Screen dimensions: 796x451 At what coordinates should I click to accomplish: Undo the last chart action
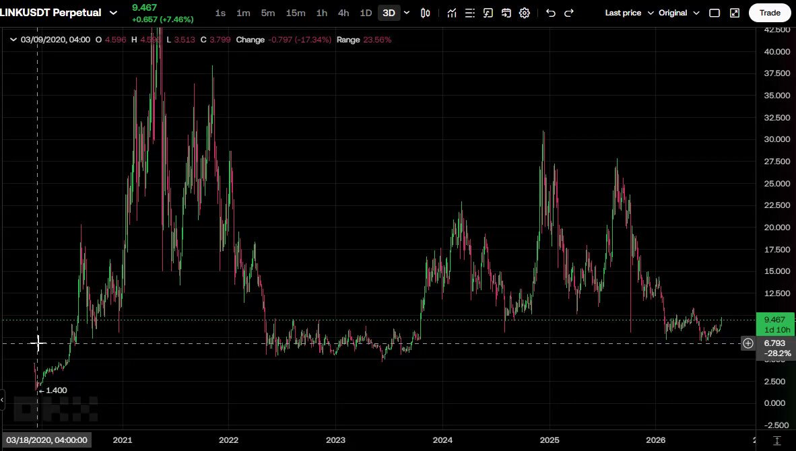(x=550, y=13)
